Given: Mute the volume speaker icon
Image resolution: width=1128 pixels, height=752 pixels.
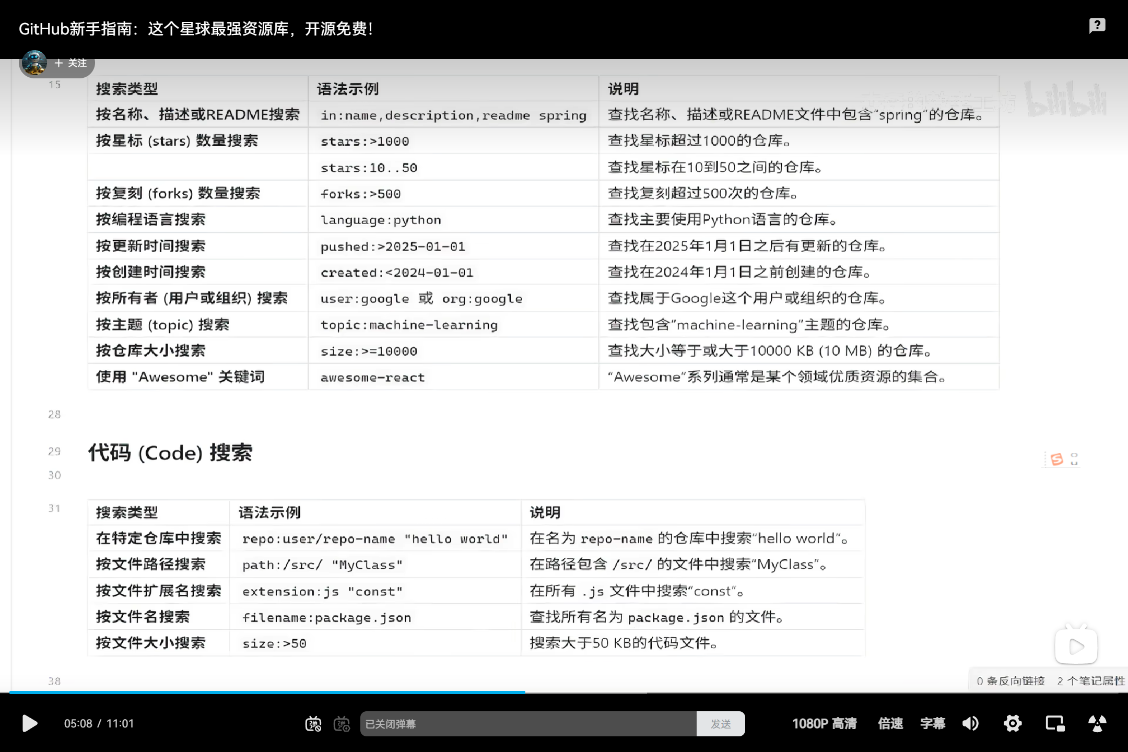Looking at the screenshot, I should pos(970,723).
